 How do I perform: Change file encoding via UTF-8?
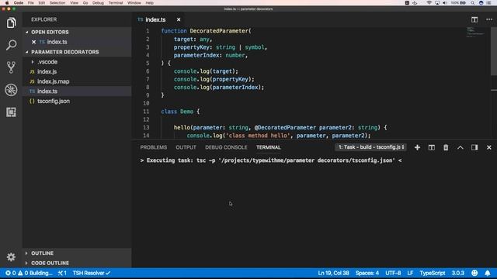[393, 273]
